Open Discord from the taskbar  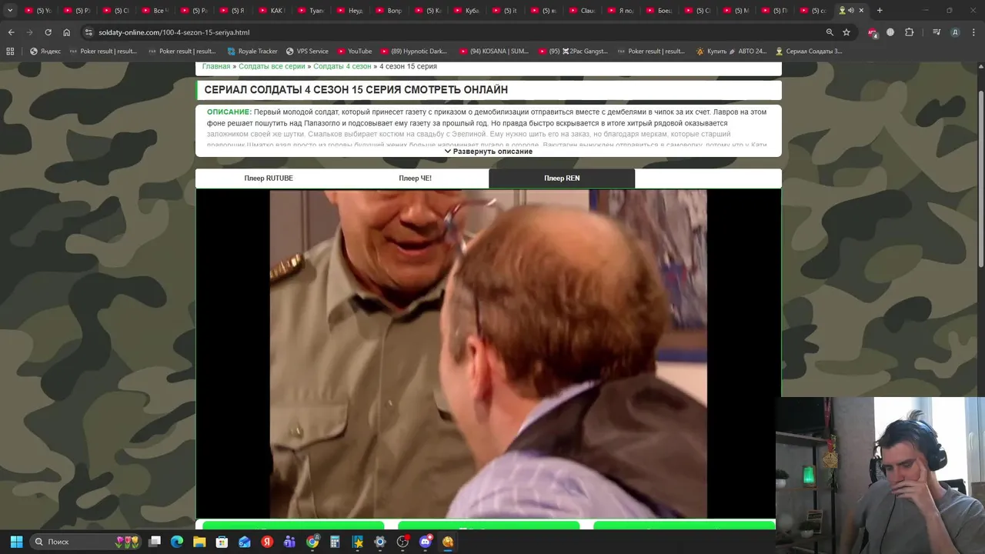point(426,542)
